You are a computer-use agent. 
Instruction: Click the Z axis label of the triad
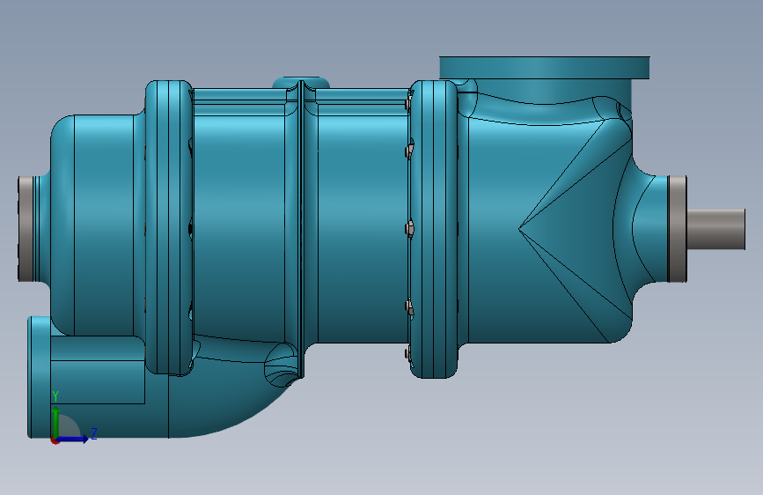(x=94, y=433)
